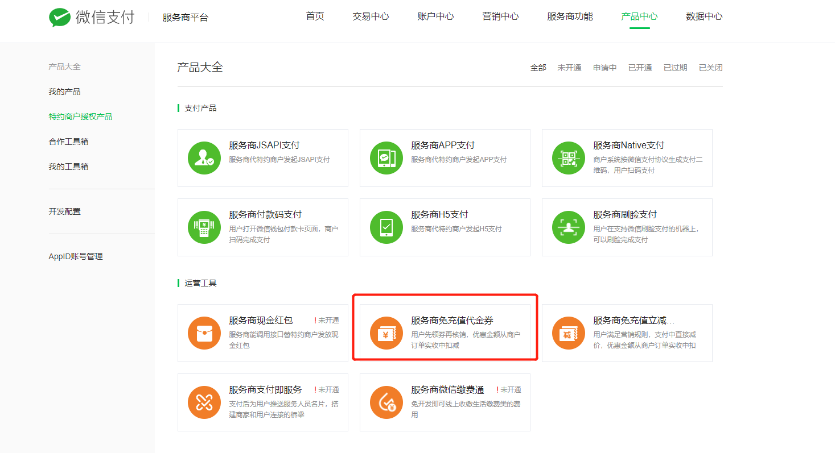Open the 服务商功能 tab
This screenshot has width=835, height=453.
570,16
